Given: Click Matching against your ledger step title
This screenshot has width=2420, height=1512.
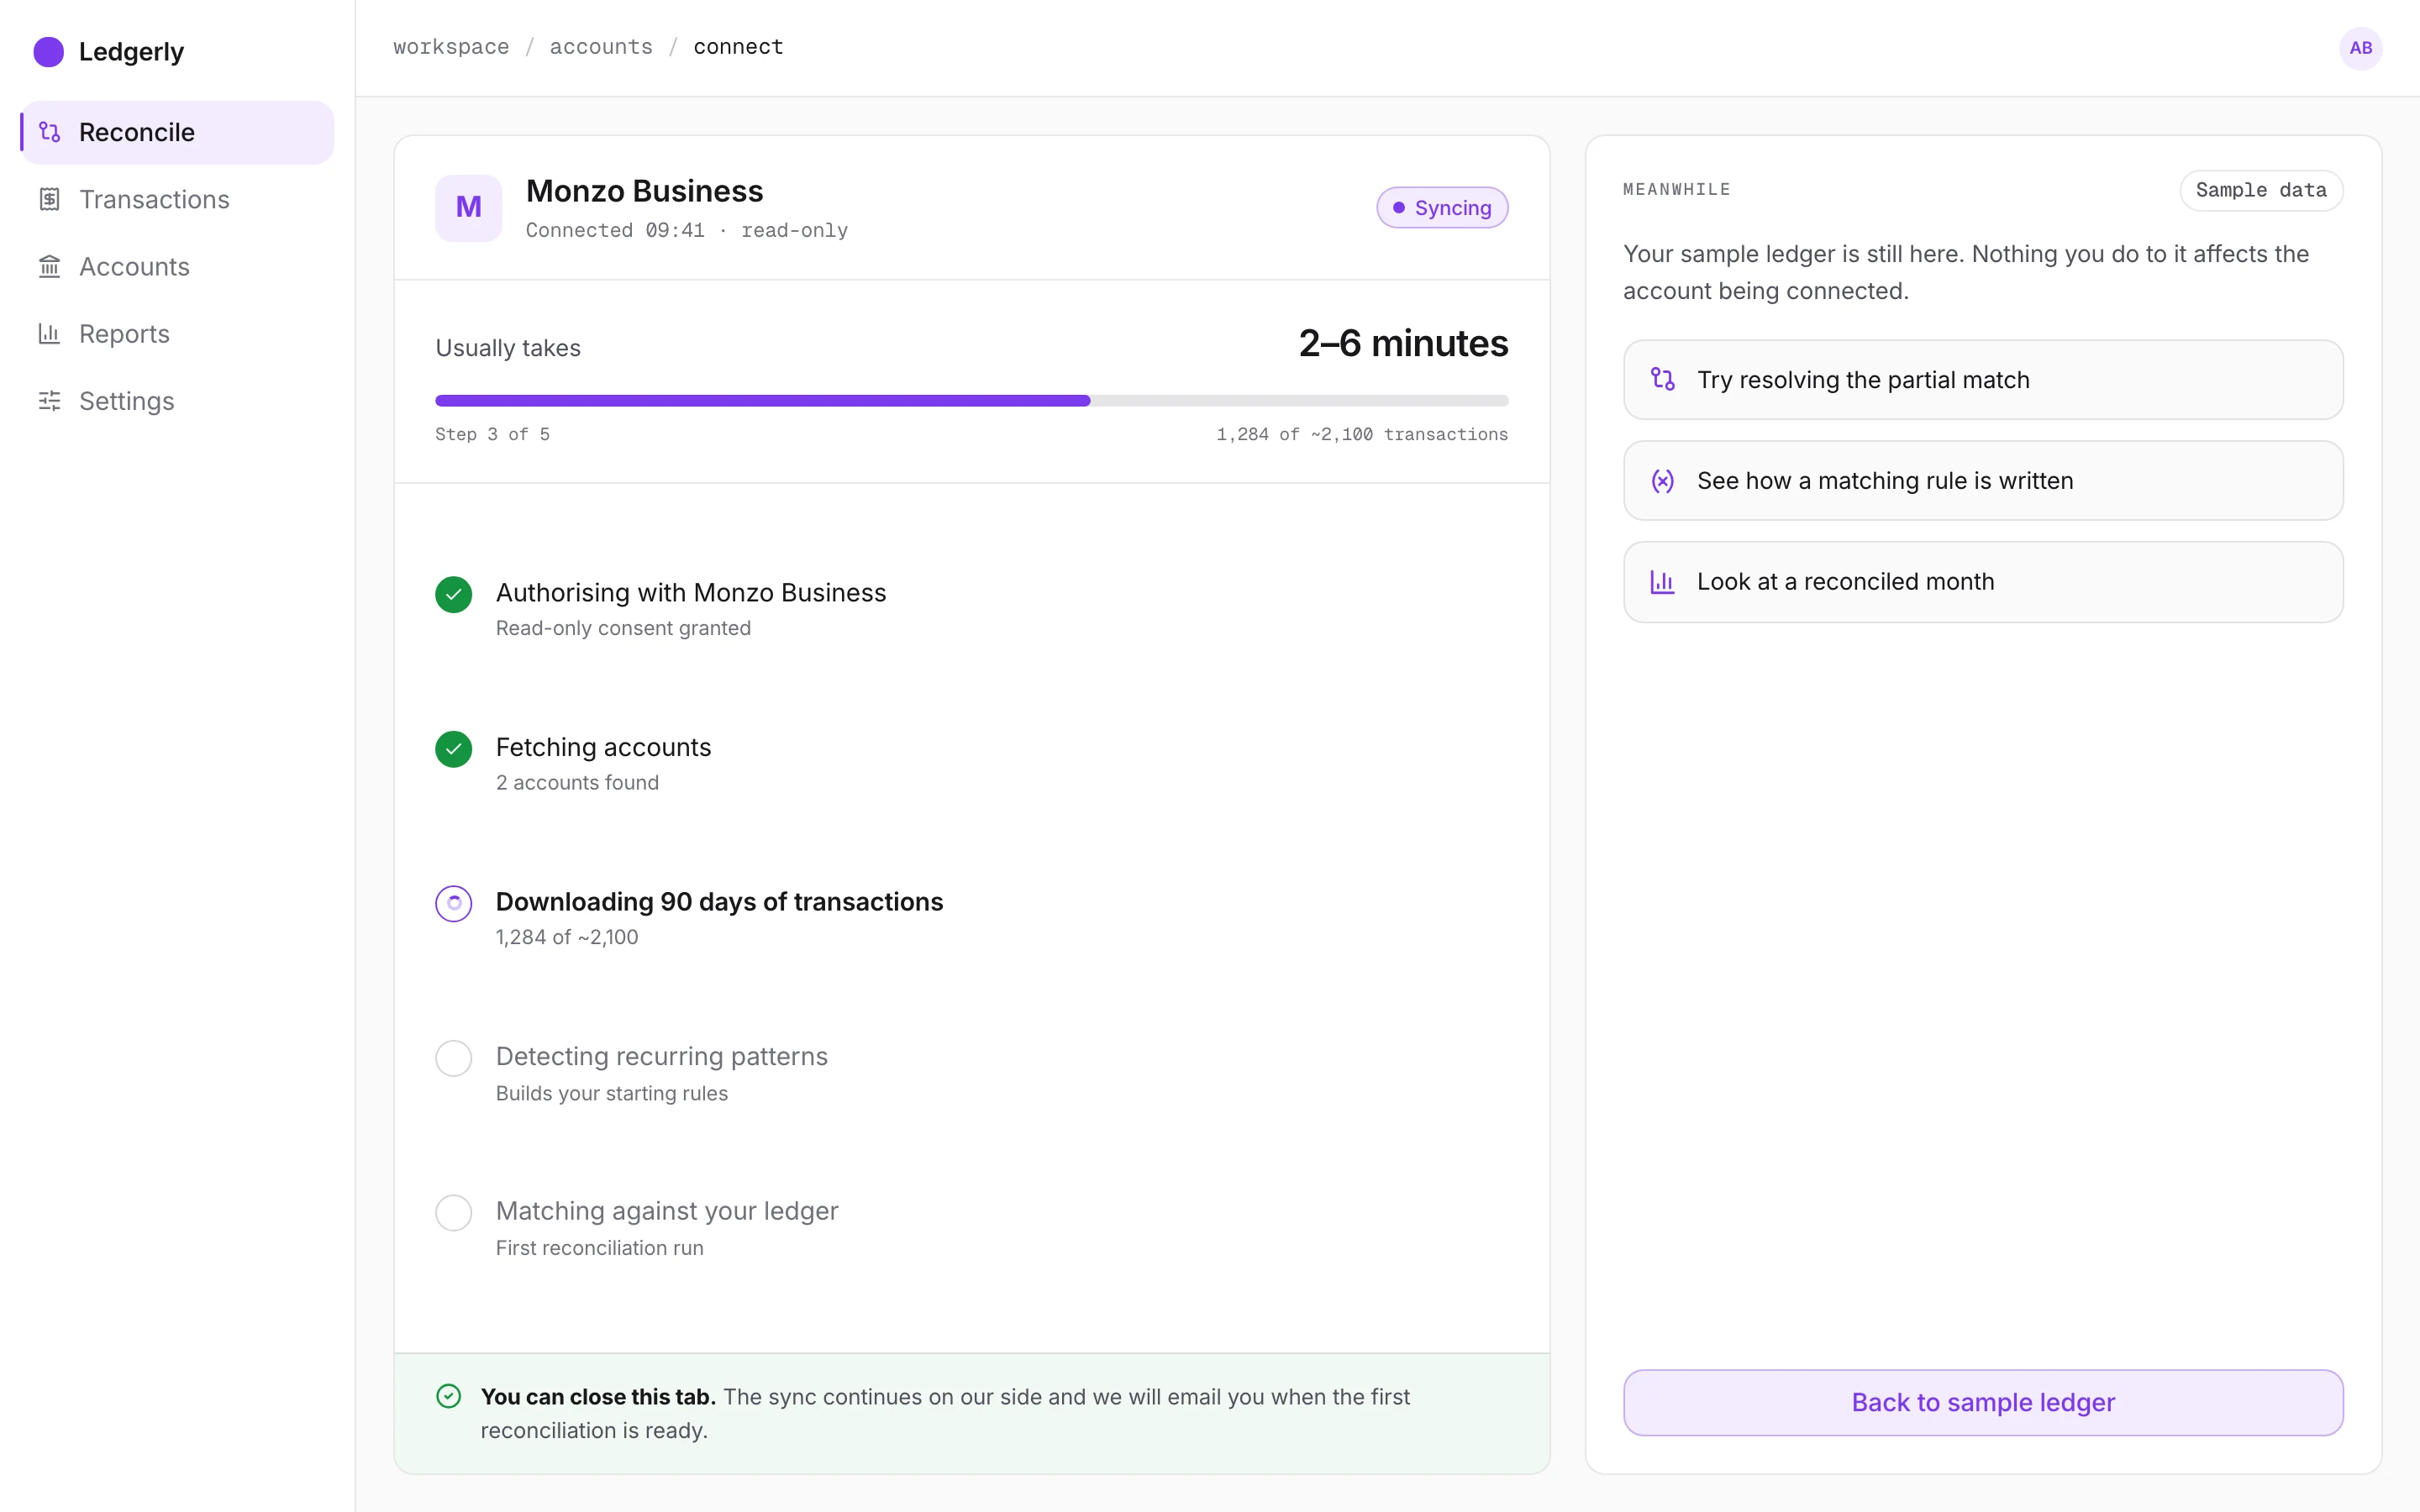Looking at the screenshot, I should [x=667, y=1212].
